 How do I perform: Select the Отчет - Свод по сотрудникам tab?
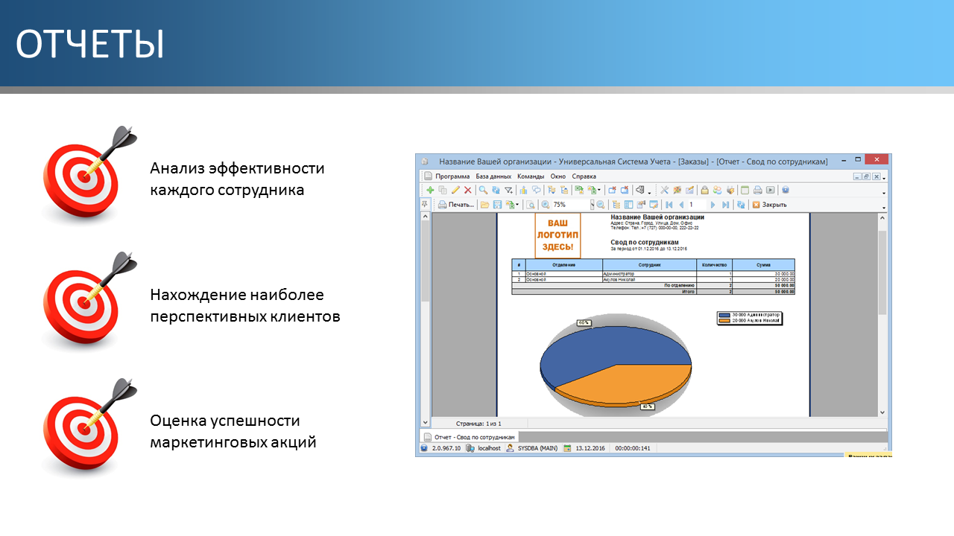469,437
